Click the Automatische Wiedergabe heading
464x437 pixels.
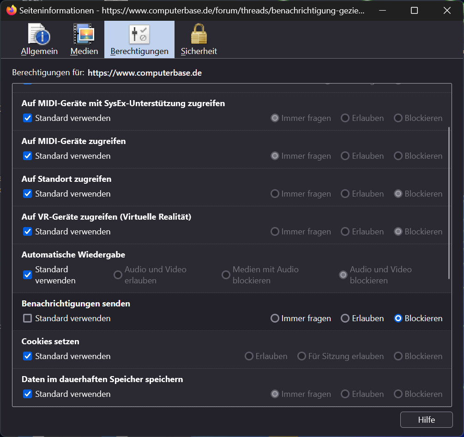[x=73, y=255]
